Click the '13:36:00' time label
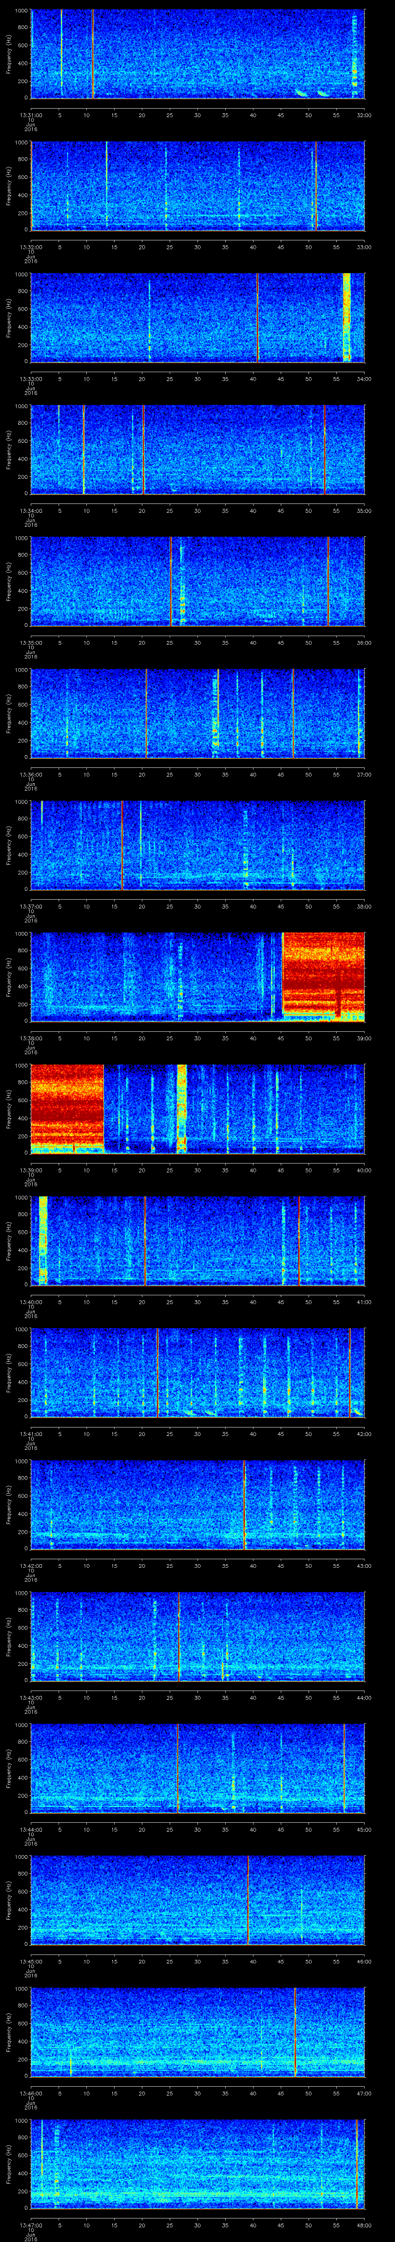Viewport: 395px width, 2242px height. [30, 775]
